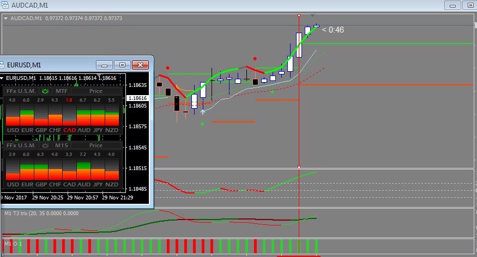Click Price button in the MTF panel

[96, 91]
